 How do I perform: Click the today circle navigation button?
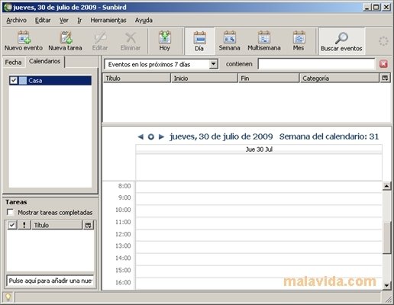(151, 136)
